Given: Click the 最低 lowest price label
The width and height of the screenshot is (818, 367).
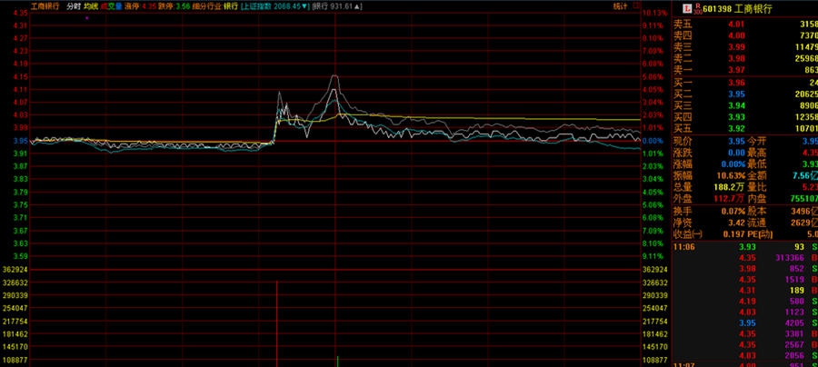Looking at the screenshot, I should coord(757,164).
